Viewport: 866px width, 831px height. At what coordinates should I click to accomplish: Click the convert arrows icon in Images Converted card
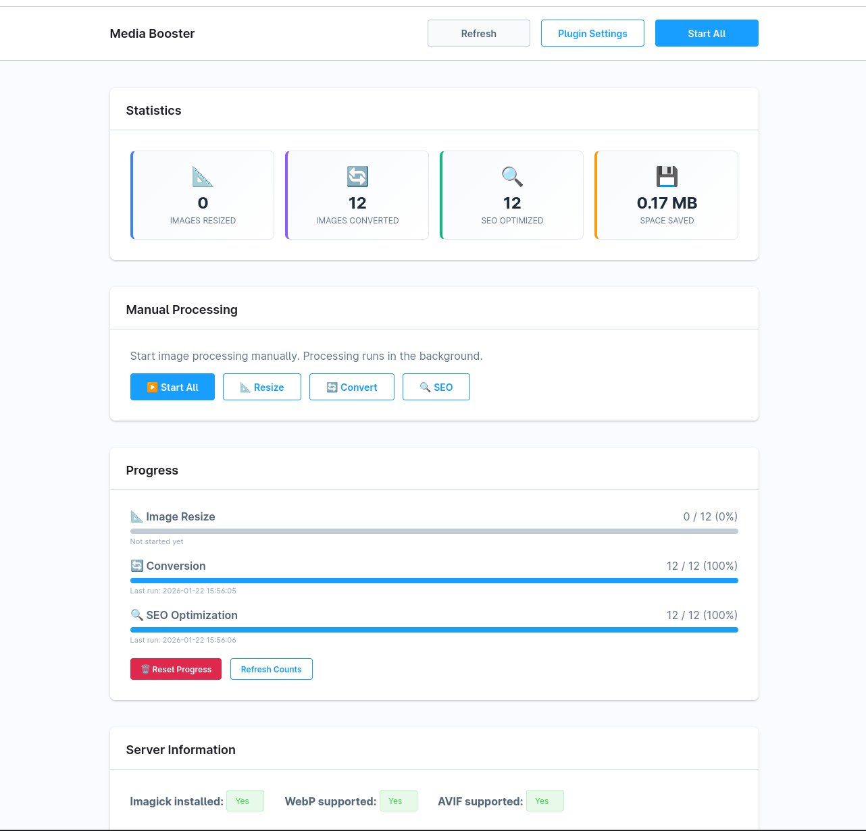click(357, 177)
